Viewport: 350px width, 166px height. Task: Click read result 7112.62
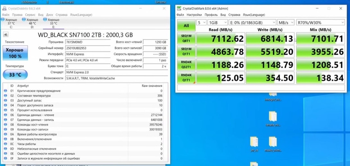[221, 38]
